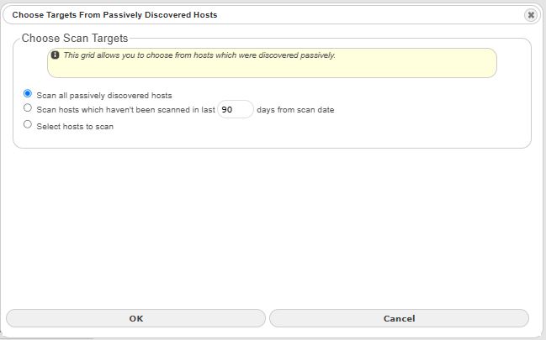
Task: Dismiss the dialog using Cancel button
Action: coord(399,318)
